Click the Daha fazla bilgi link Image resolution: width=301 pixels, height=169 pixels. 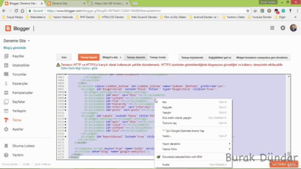point(70,68)
